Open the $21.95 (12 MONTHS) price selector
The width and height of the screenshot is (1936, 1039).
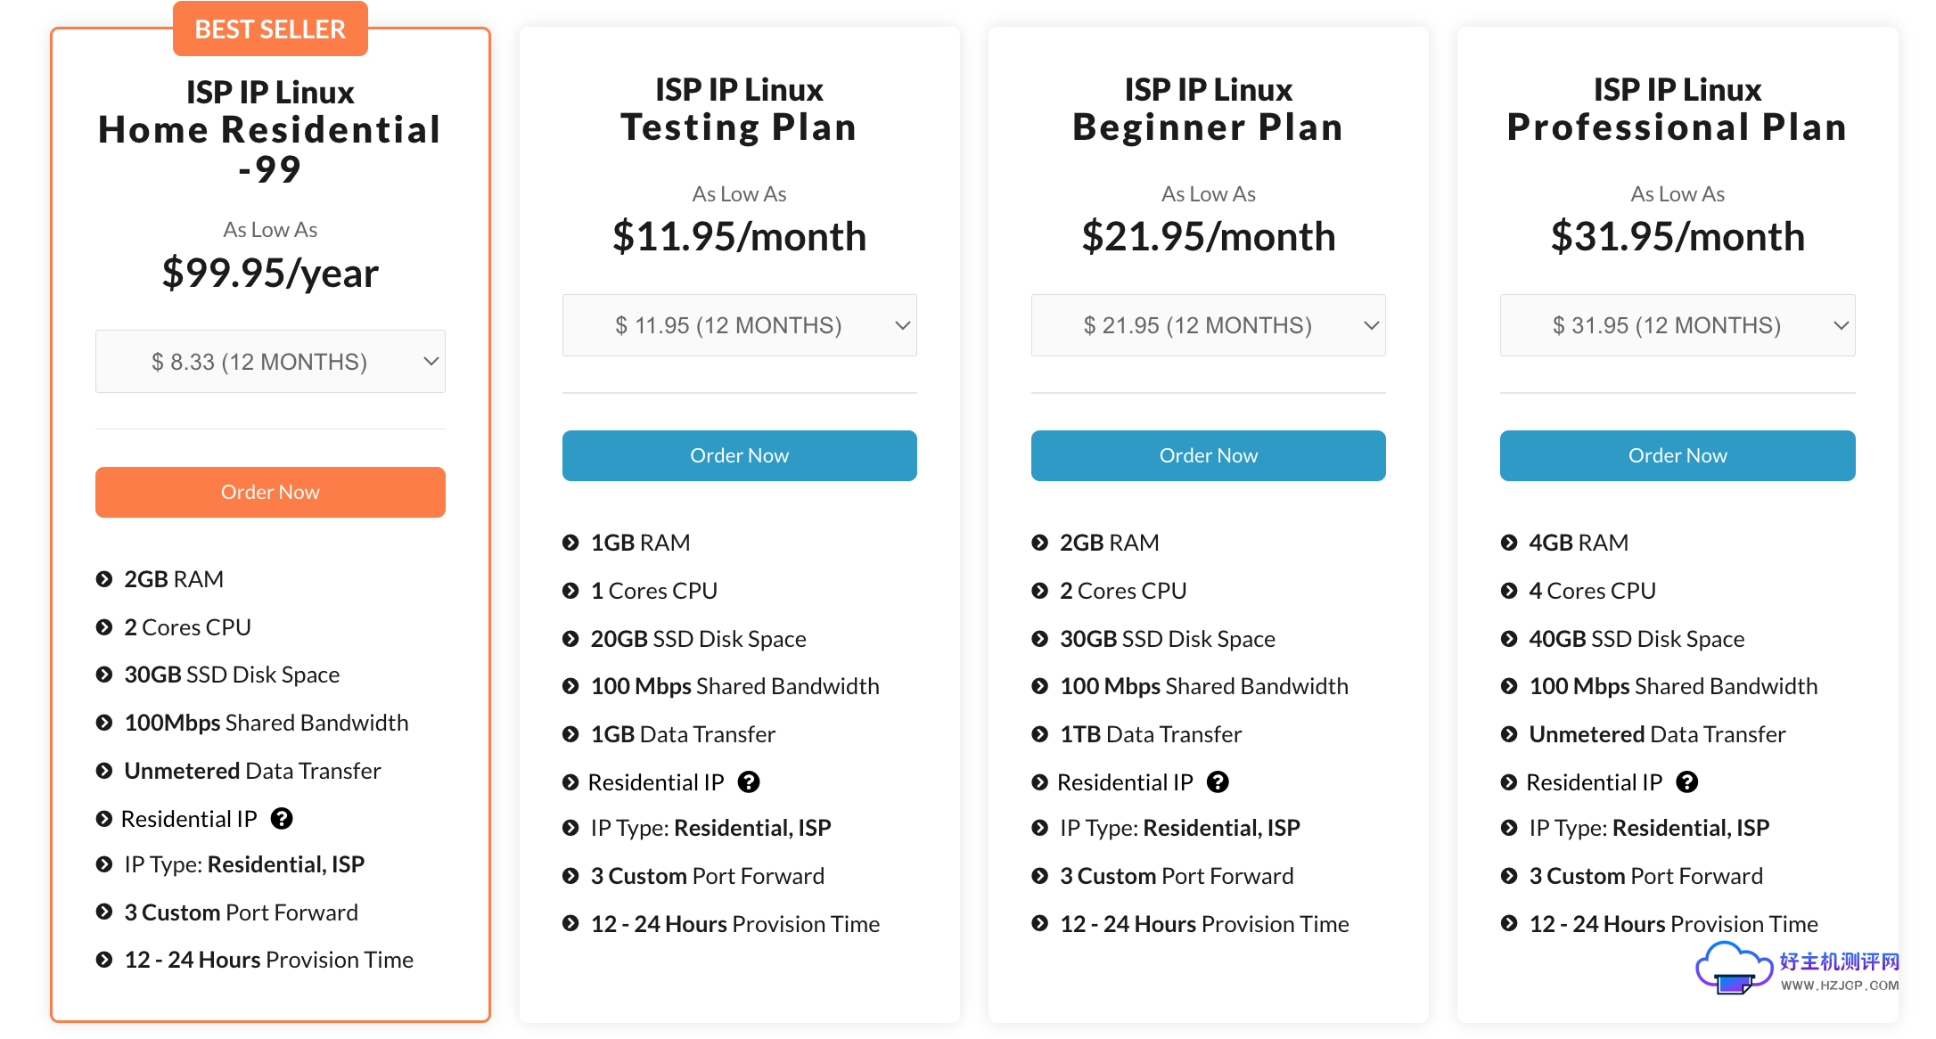coord(1208,325)
